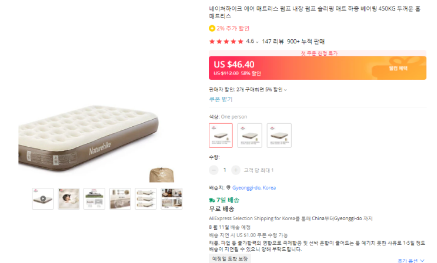
Task: Open the 147 리뷰 reviews link
Action: coord(273,42)
